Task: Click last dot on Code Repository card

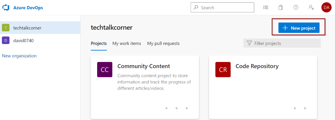Action: (x=305, y=108)
